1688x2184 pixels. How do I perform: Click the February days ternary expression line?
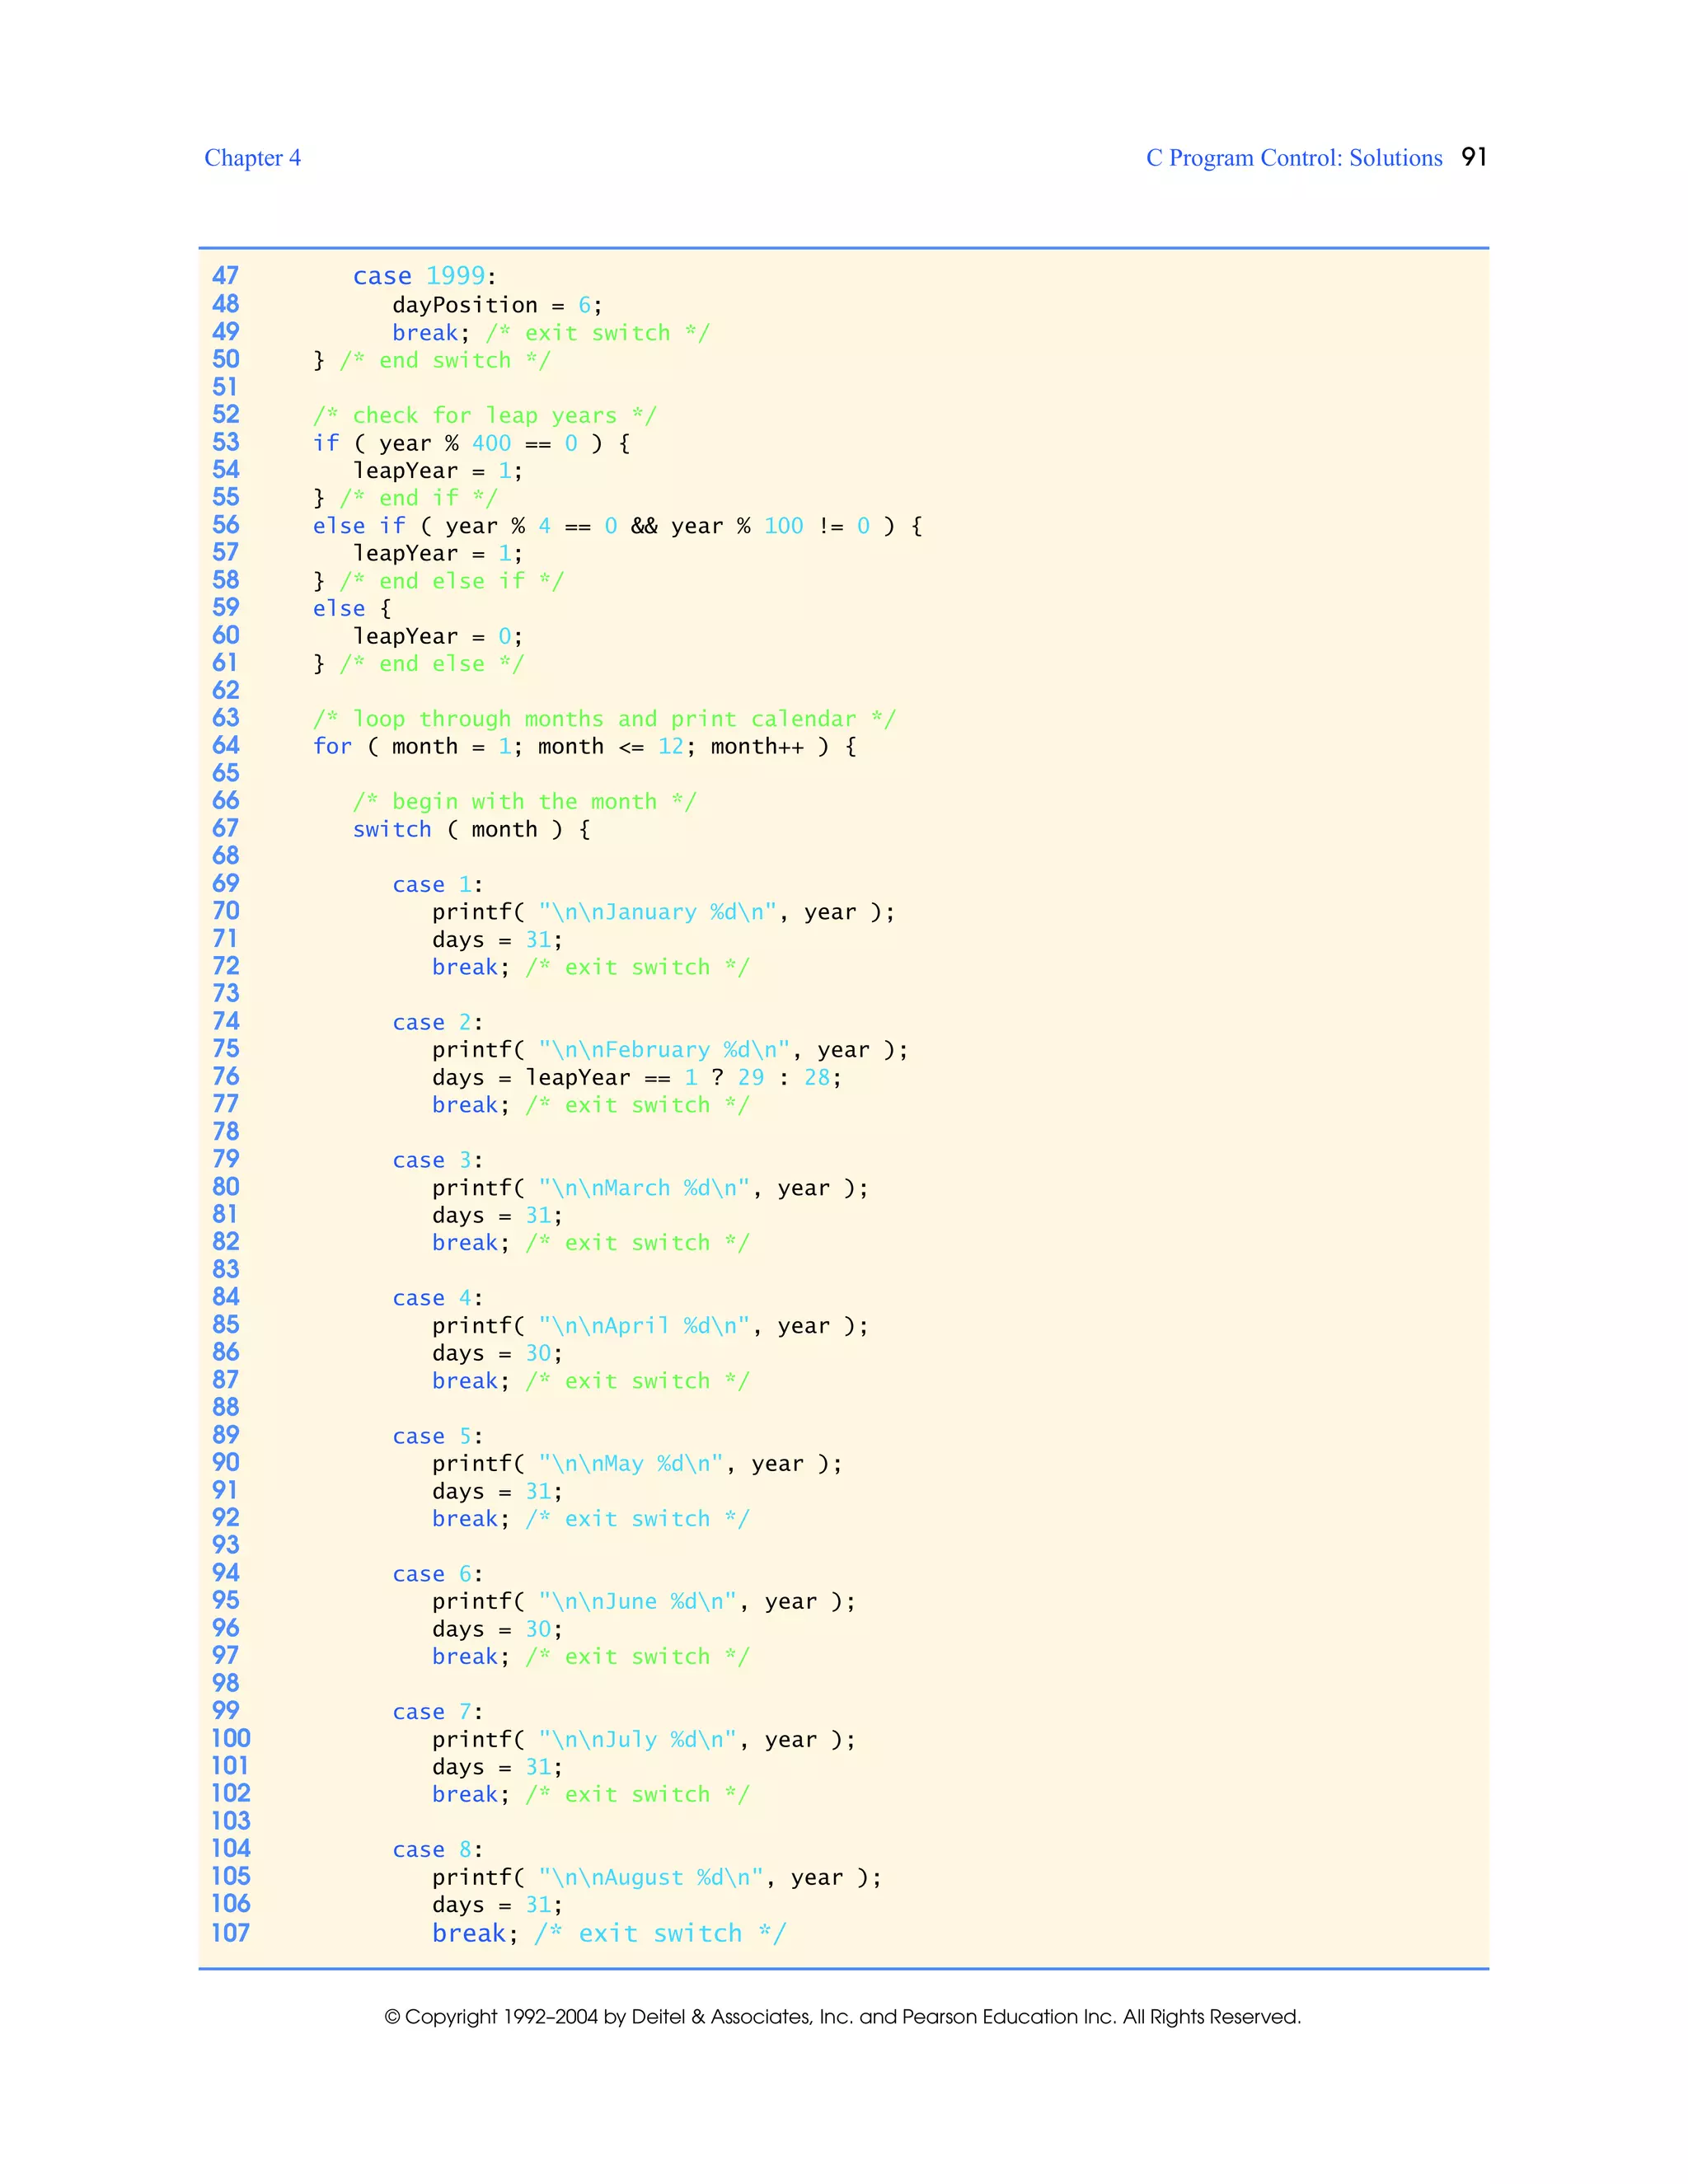(x=636, y=1077)
